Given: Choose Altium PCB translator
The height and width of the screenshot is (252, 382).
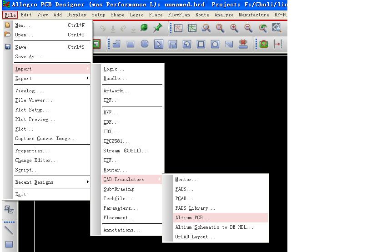Looking at the screenshot, I should (x=221, y=217).
